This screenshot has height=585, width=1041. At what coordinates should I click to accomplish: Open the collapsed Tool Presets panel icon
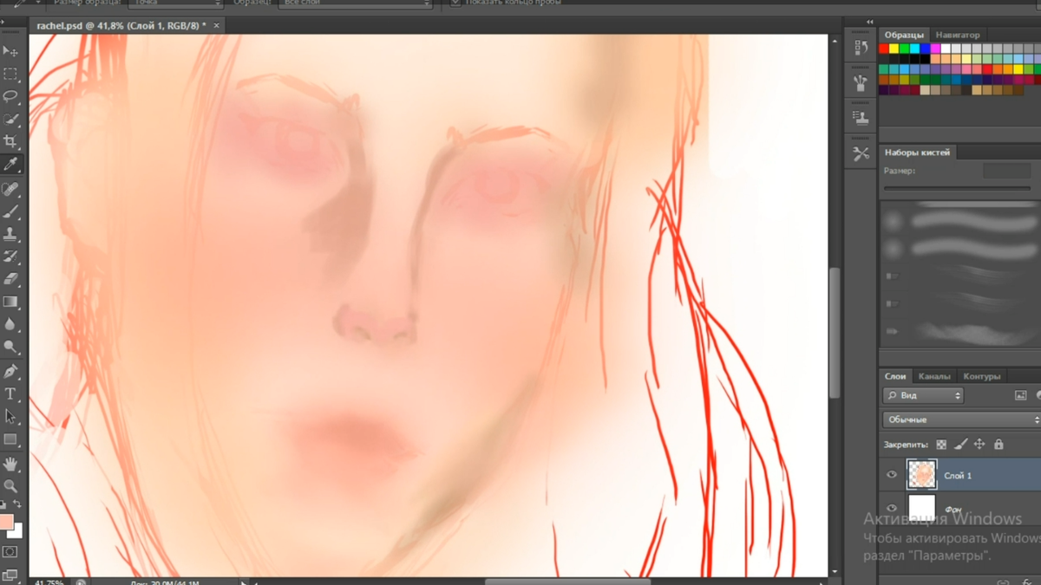pyautogui.click(x=861, y=154)
